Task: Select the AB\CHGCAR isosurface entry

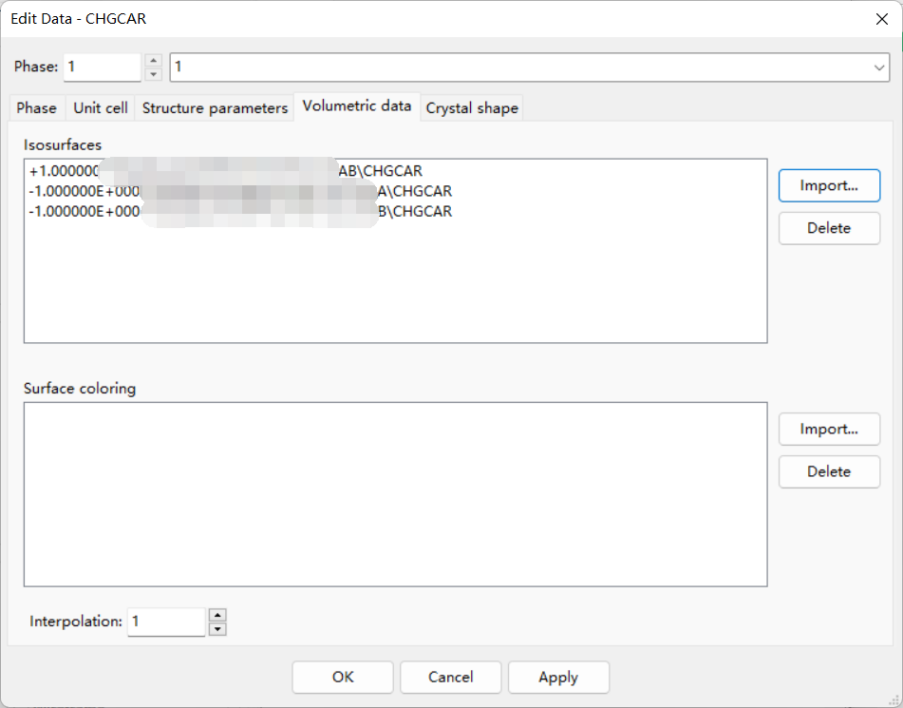Action: pyautogui.click(x=226, y=171)
